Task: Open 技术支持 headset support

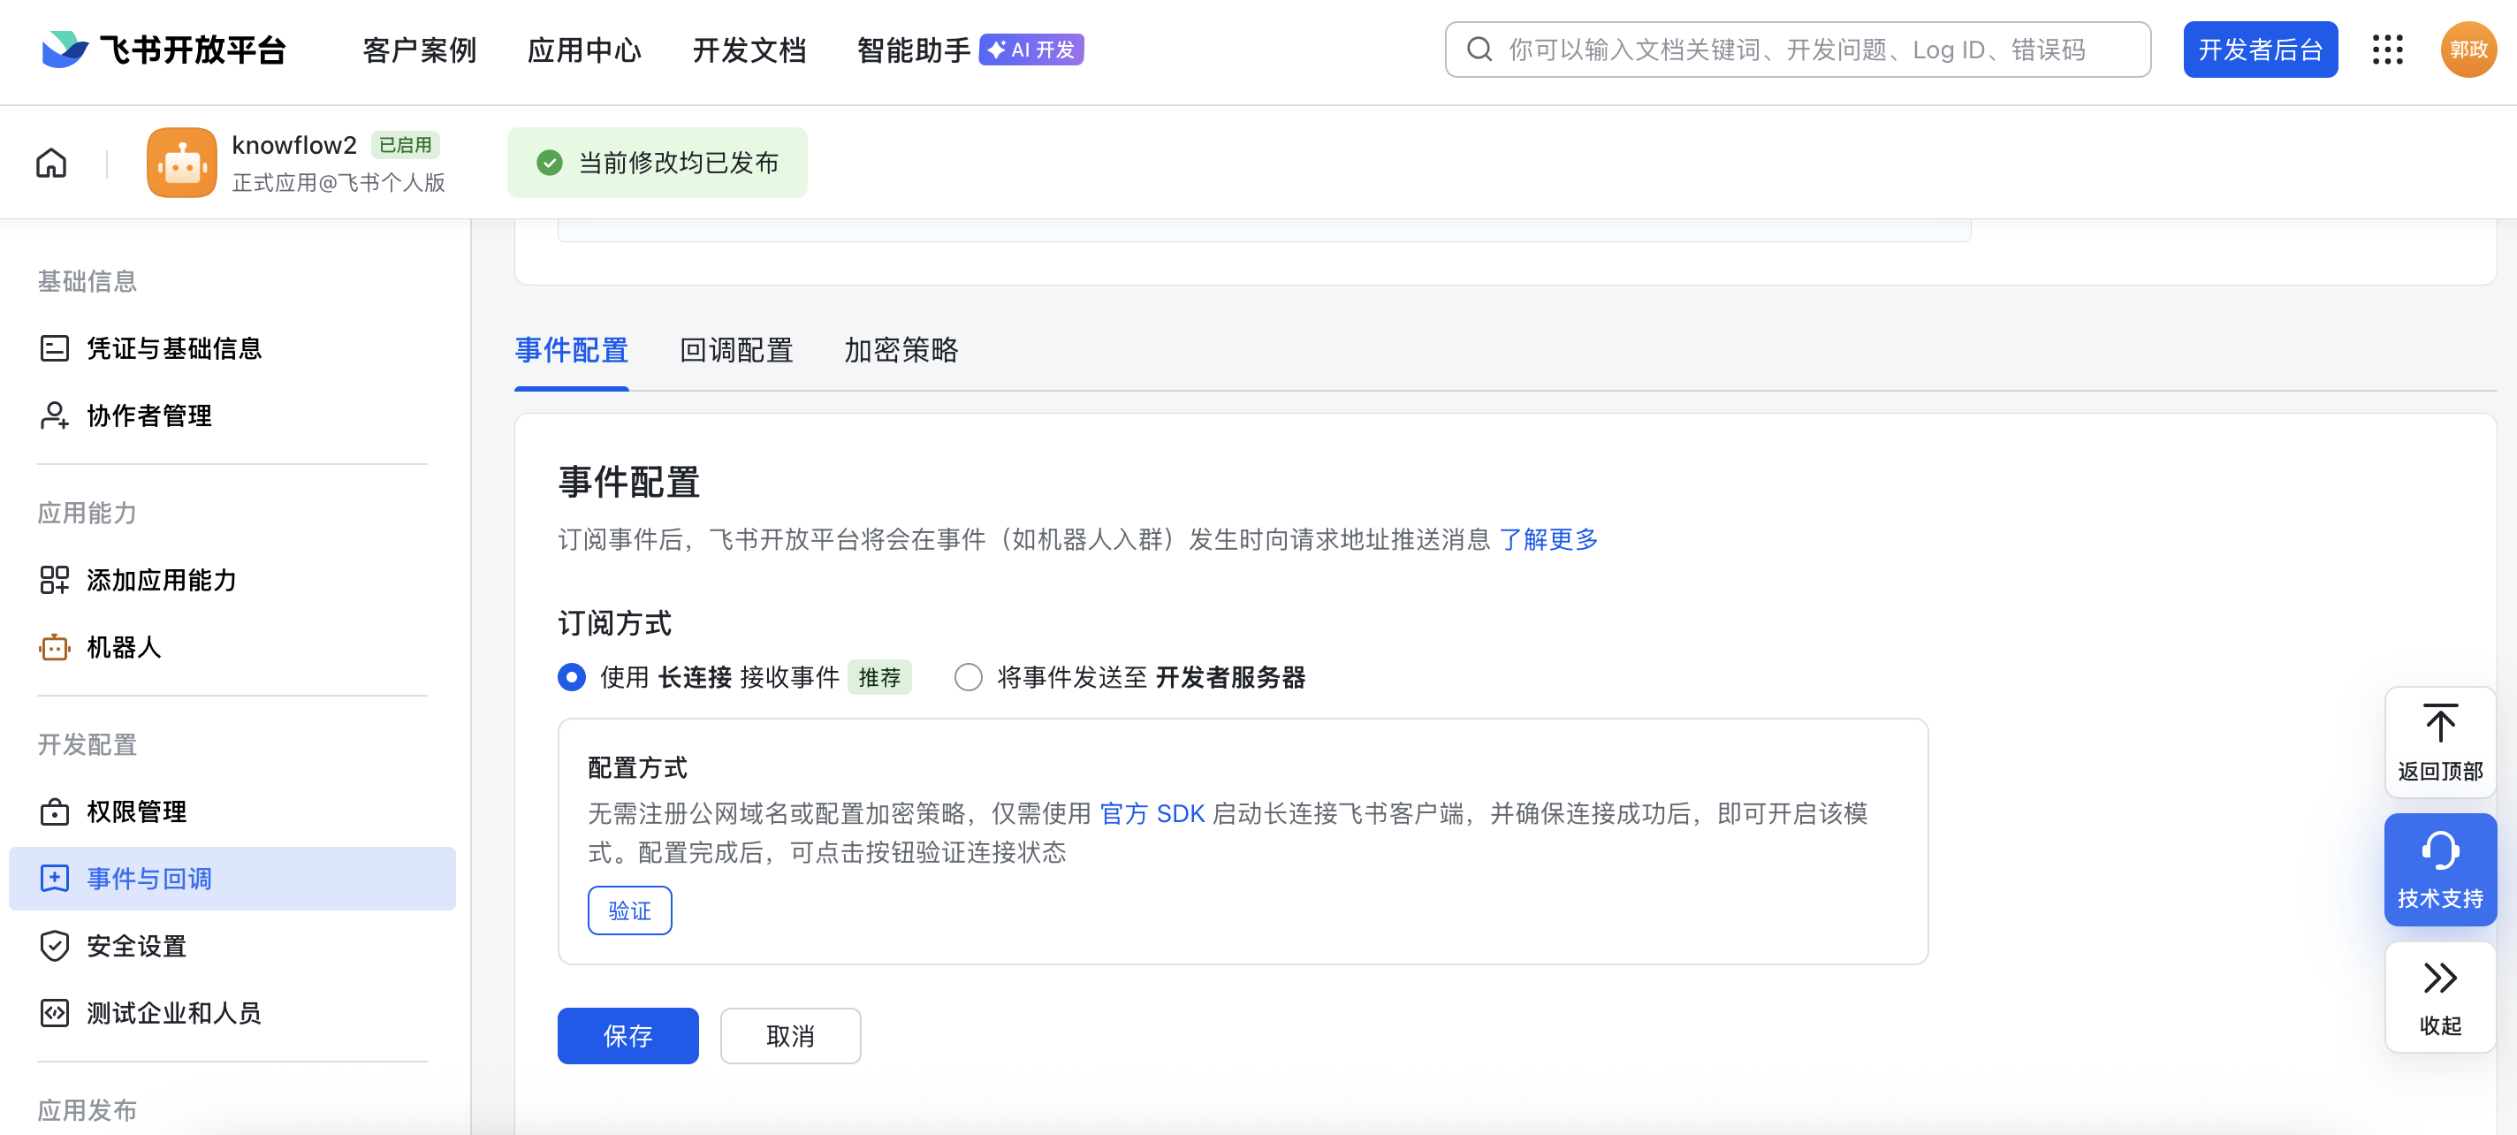Action: click(2440, 870)
